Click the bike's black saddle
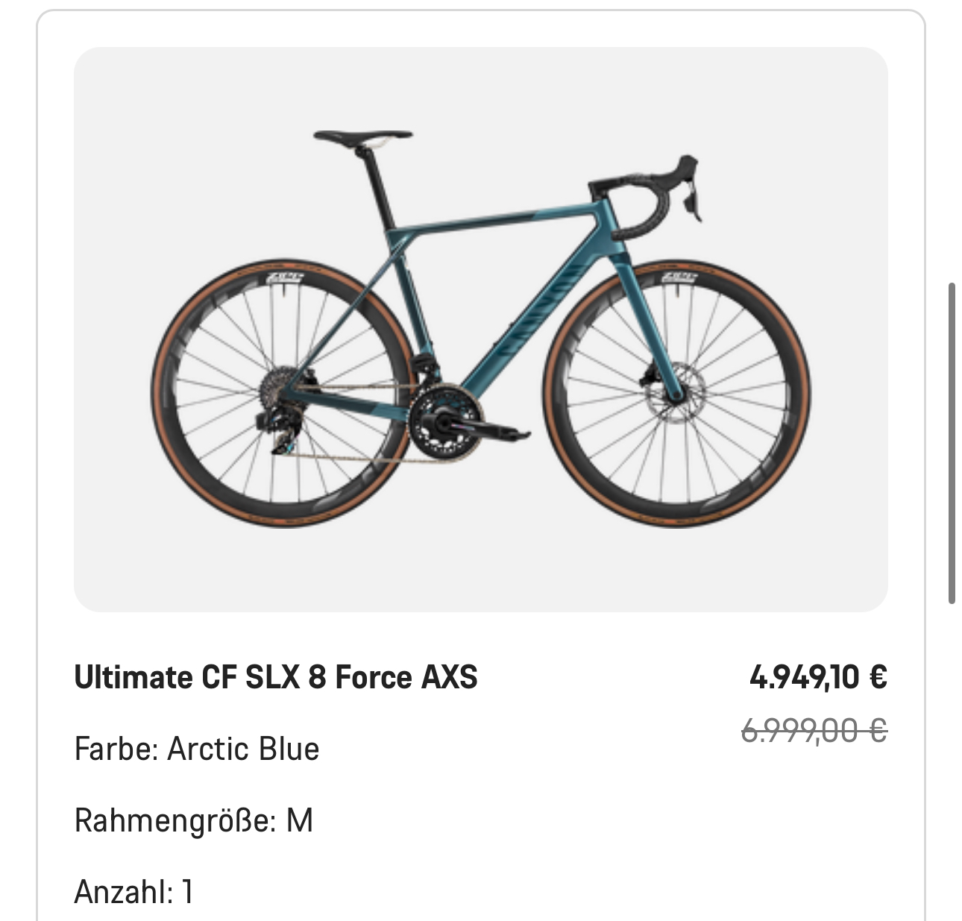The height and width of the screenshot is (921, 962). click(363, 136)
